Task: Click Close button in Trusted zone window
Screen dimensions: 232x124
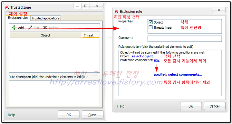Action: click(x=92, y=115)
